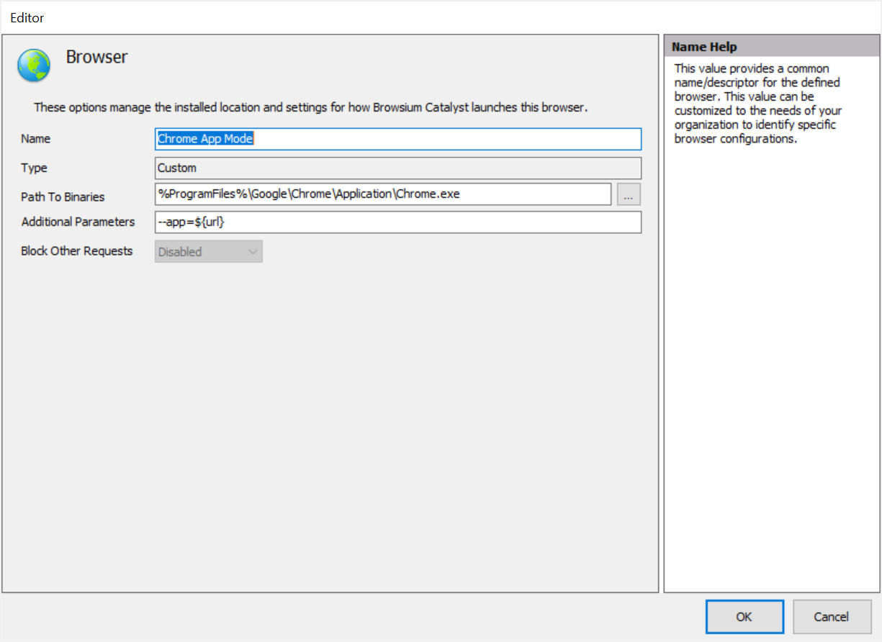The image size is (882, 642).
Task: Select the Additional Parameters input field
Action: 397,222
